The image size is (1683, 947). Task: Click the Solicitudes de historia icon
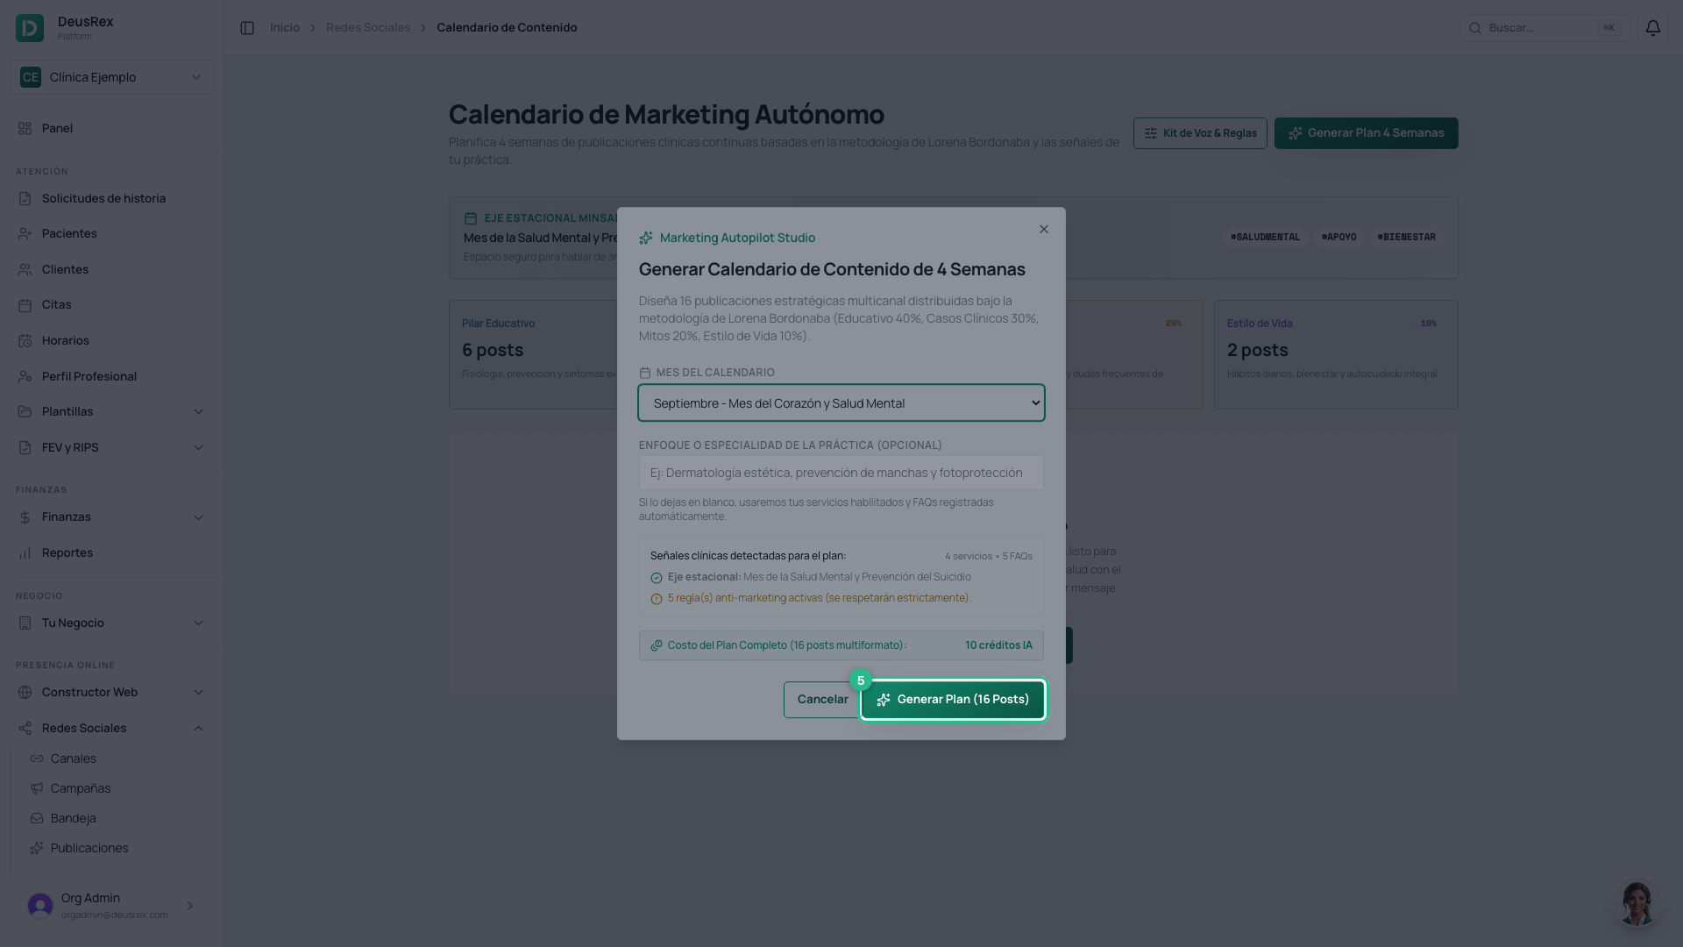point(25,199)
